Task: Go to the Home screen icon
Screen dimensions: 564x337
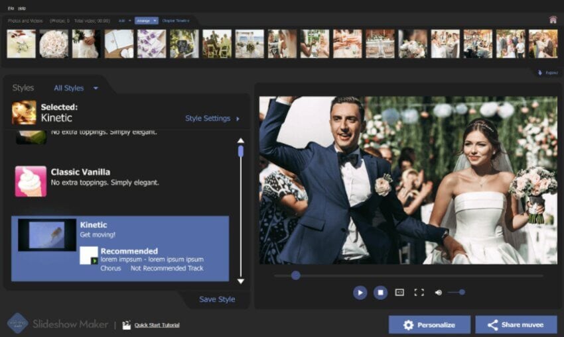Action: pos(553,20)
